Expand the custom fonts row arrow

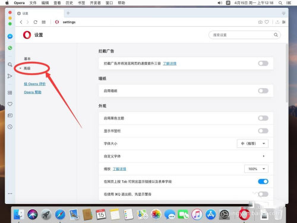pos(264,156)
